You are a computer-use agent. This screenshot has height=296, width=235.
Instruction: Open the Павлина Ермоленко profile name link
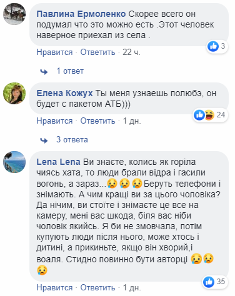tap(81, 14)
